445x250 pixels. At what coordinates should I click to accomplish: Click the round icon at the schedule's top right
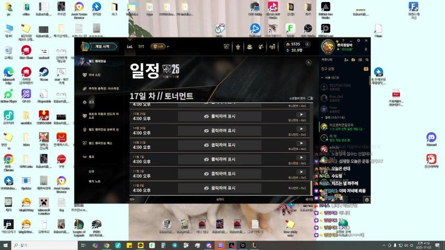point(308,63)
